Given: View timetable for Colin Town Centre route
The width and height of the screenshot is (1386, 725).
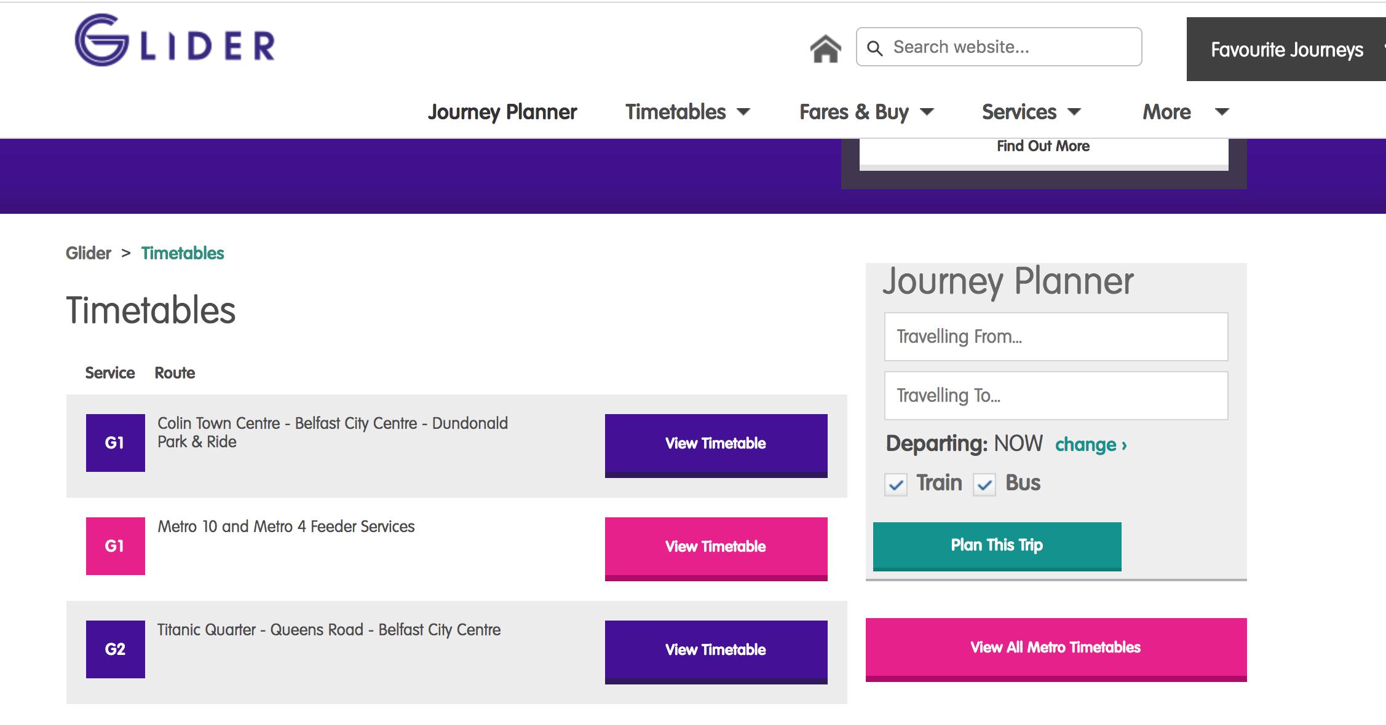Looking at the screenshot, I should [716, 444].
